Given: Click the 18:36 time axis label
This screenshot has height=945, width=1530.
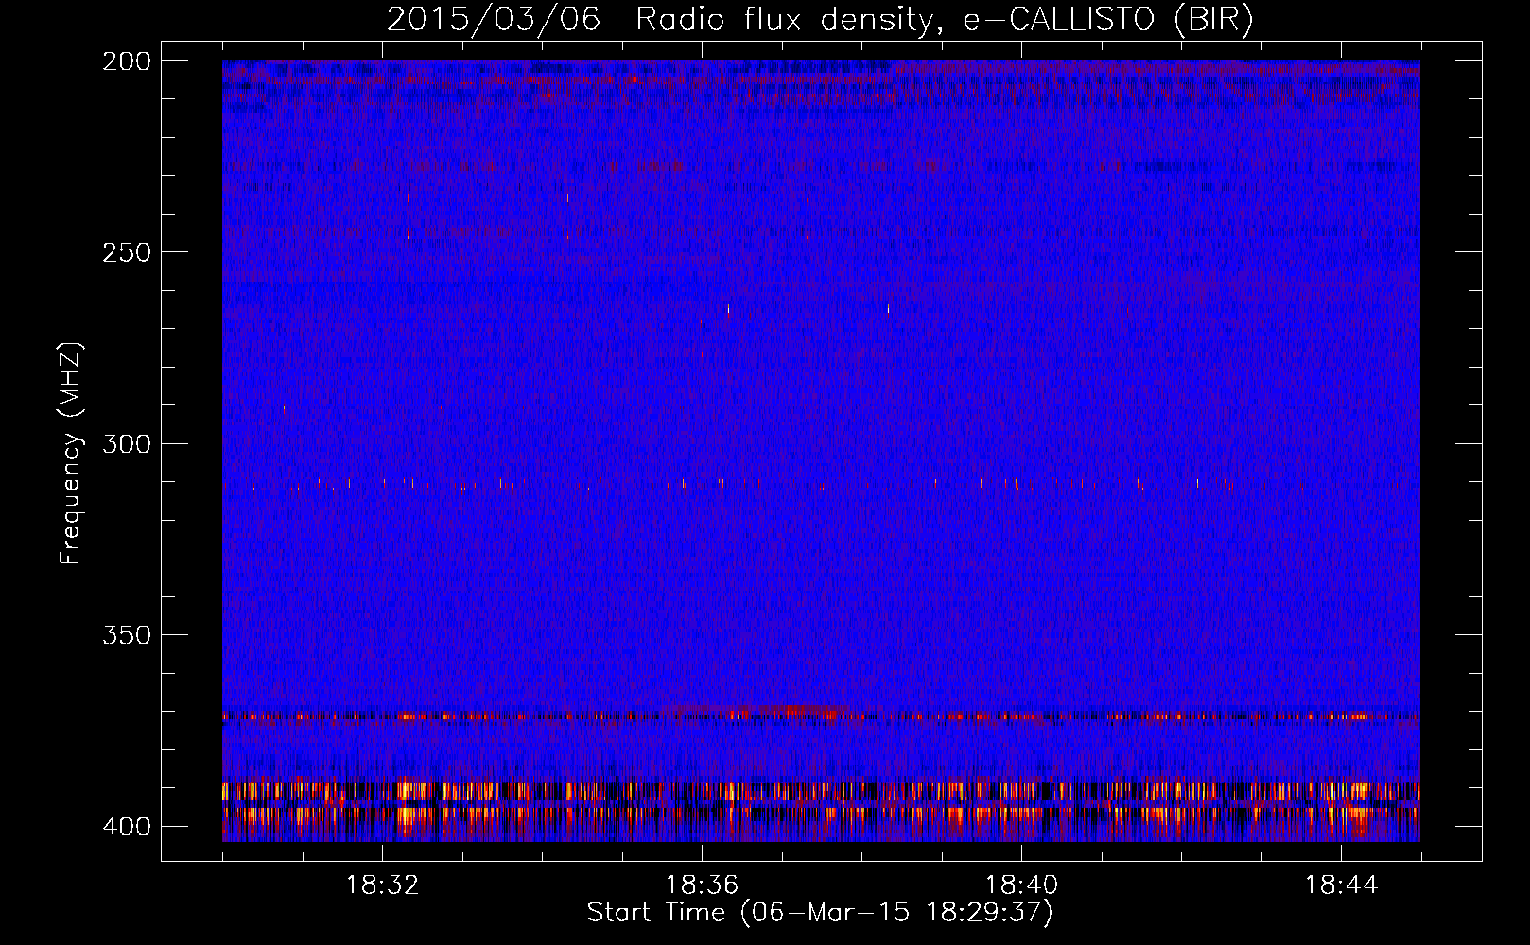Looking at the screenshot, I should coord(702,885).
